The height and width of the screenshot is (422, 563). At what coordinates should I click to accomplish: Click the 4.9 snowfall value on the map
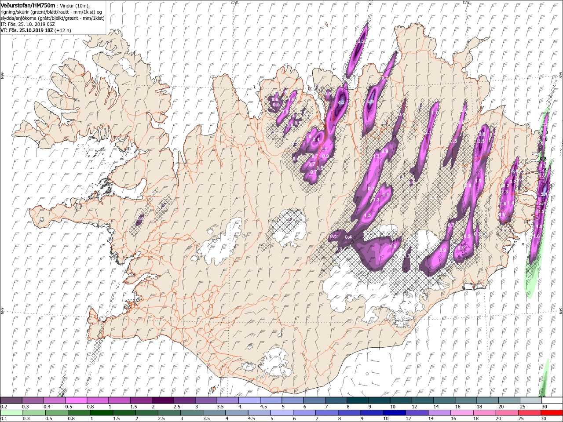coord(370,102)
